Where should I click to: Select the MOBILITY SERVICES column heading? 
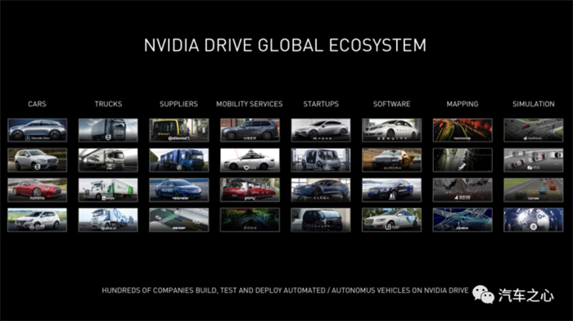point(249,104)
